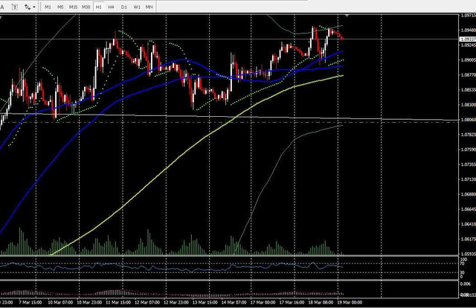Click the 19 Mar 00:00 time label
Image resolution: width=476 pixels, height=308 pixels.
350,303
